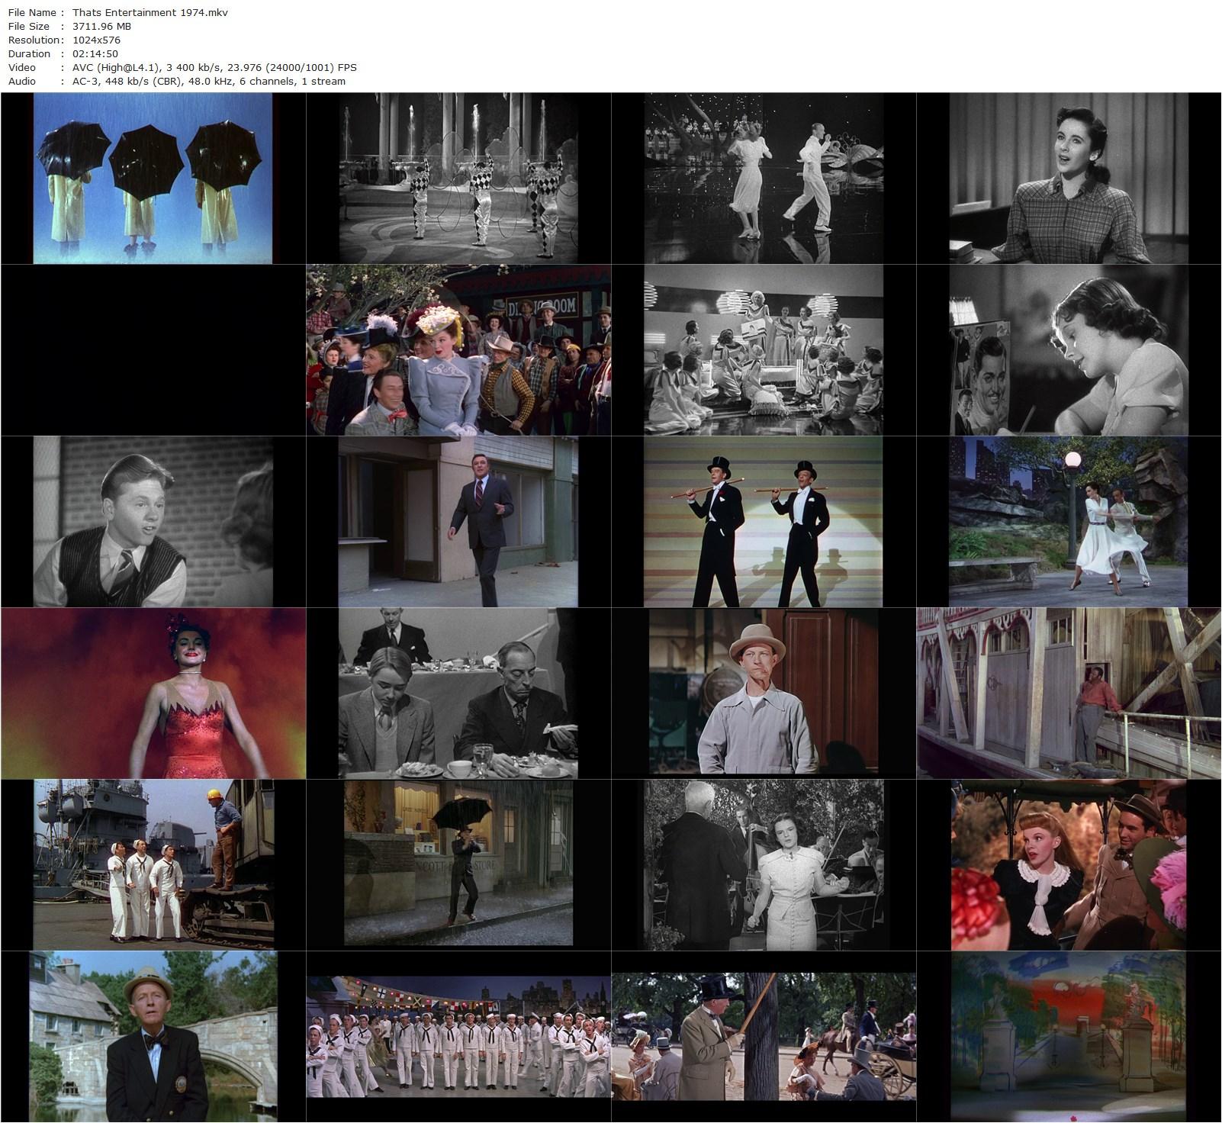Click the painted park gate backdrop frame
This screenshot has width=1222, height=1123.
[1069, 1037]
